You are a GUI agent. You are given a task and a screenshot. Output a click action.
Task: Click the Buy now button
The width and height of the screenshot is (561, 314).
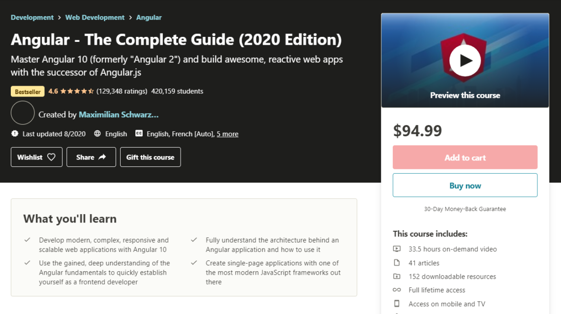click(x=465, y=185)
